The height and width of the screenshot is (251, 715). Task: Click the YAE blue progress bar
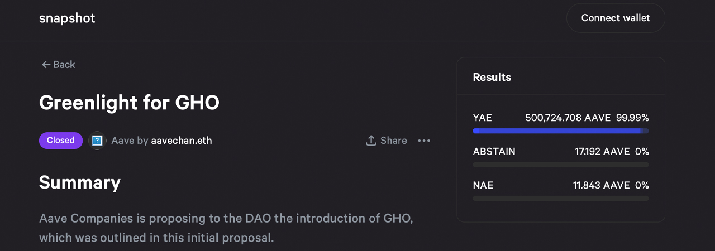(x=559, y=131)
